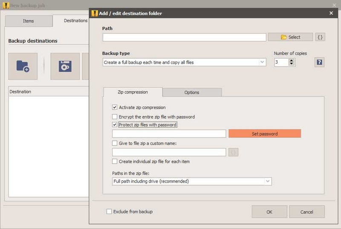Click the tape backup destination icon

pyautogui.click(x=65, y=66)
